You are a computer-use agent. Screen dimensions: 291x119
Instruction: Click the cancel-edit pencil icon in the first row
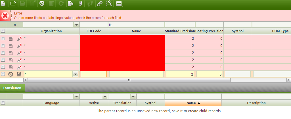tap(19, 39)
